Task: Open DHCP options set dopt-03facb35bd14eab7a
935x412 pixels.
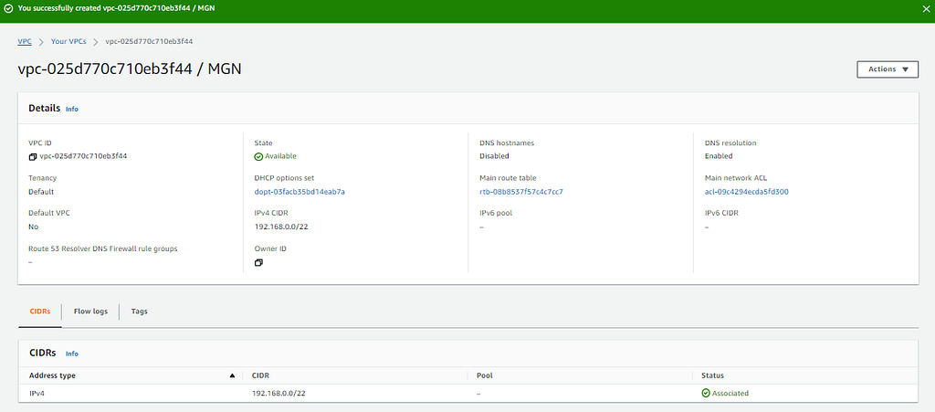Action: tap(299, 192)
